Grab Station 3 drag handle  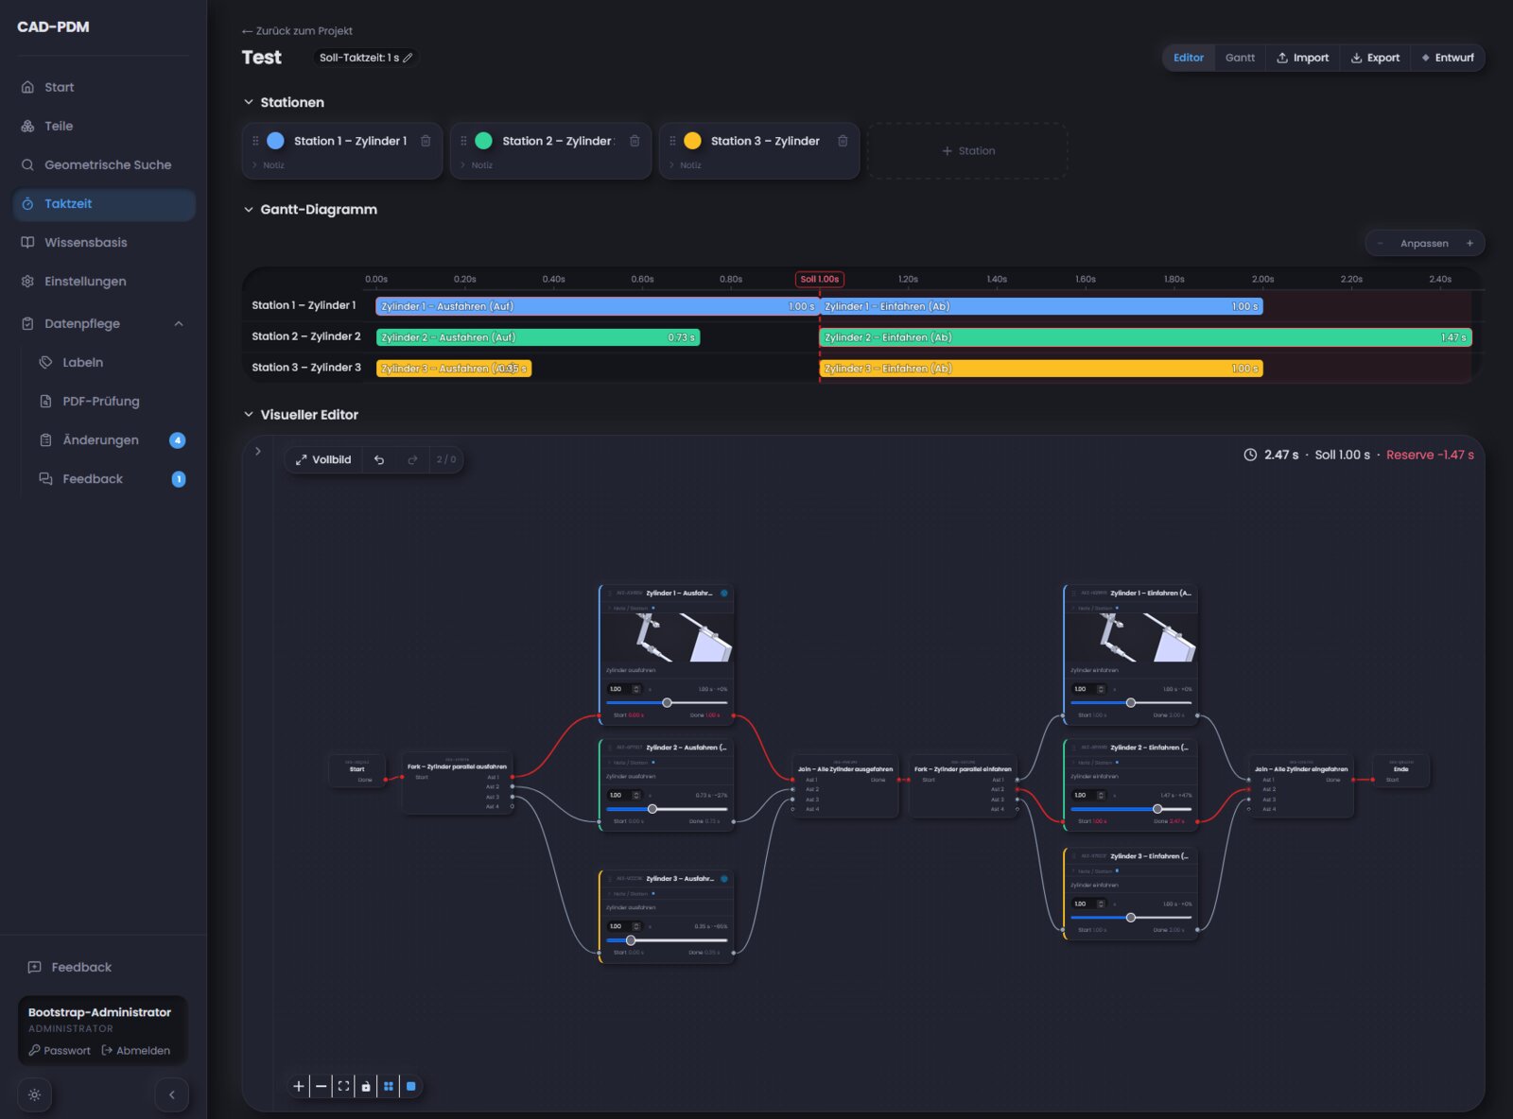(x=672, y=141)
